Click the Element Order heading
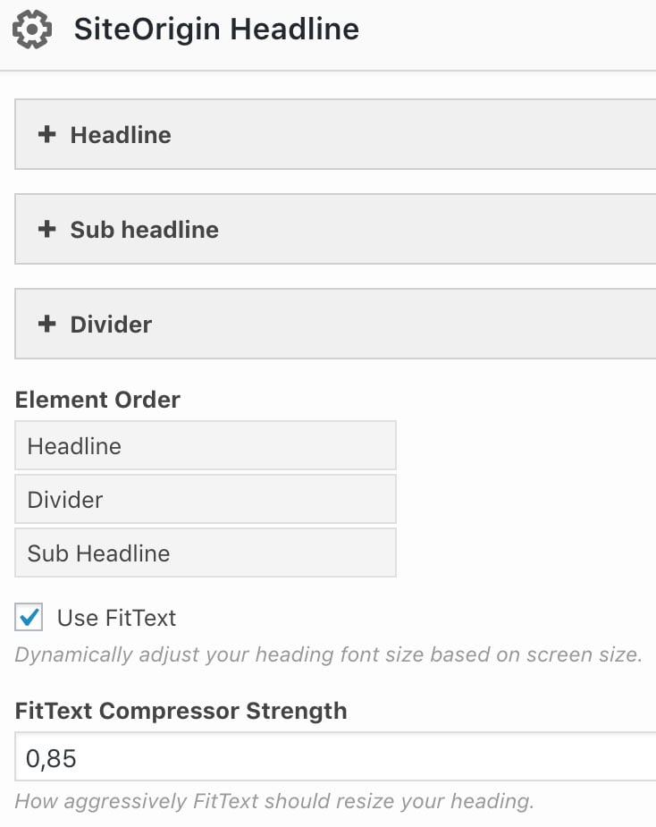The width and height of the screenshot is (656, 827). (x=97, y=399)
